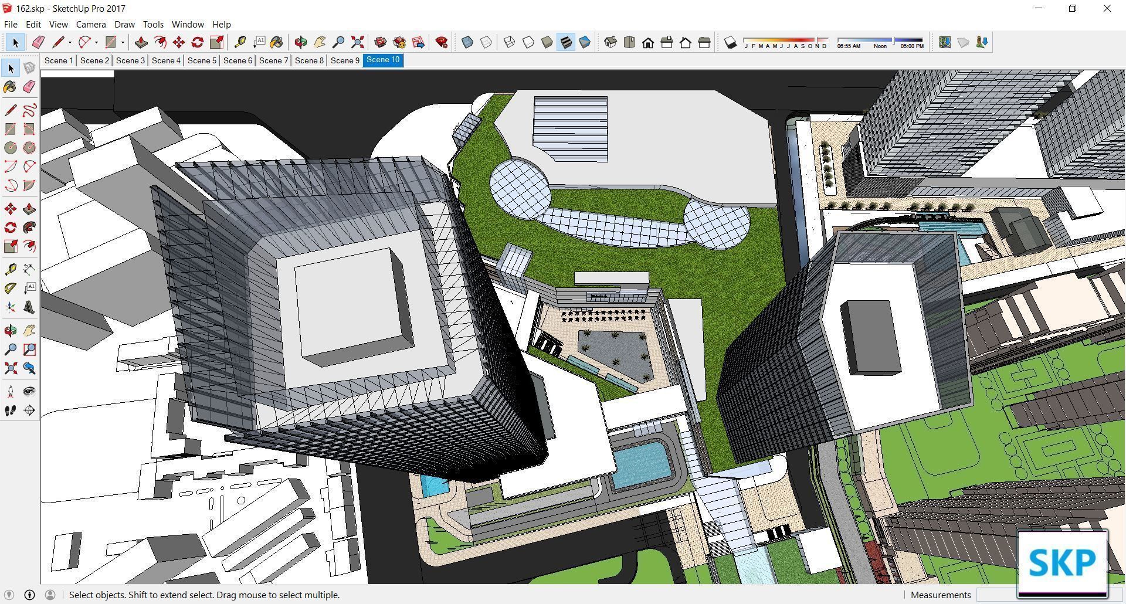Enable Wireframe style
Screen dimensions: 1126x604
(510, 42)
